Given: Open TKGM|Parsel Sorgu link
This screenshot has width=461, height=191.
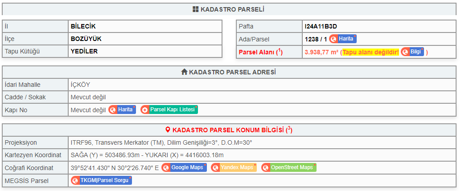Looking at the screenshot, I should (102, 180).
